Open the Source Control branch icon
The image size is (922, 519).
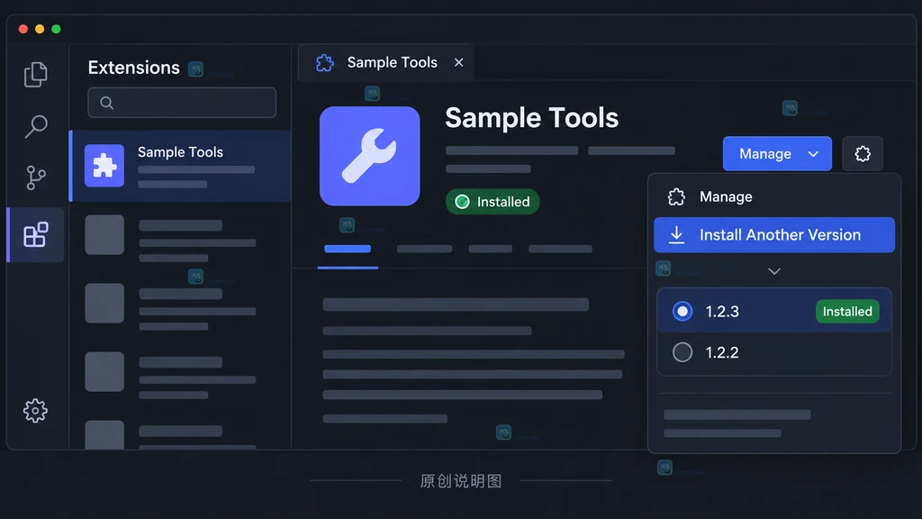(x=36, y=178)
